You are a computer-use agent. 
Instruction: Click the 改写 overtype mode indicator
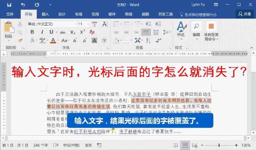pyautogui.click(x=88, y=145)
